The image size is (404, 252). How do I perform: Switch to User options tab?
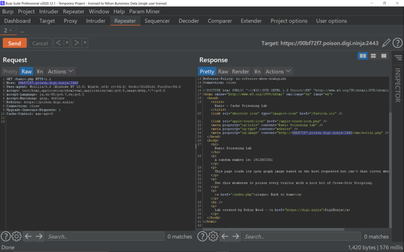[x=331, y=21]
